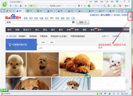Click the 表情 filter tag button
133x96 pixels.
point(43,42)
